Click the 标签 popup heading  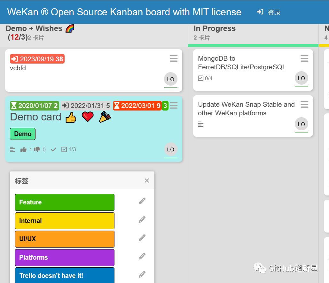tap(22, 181)
